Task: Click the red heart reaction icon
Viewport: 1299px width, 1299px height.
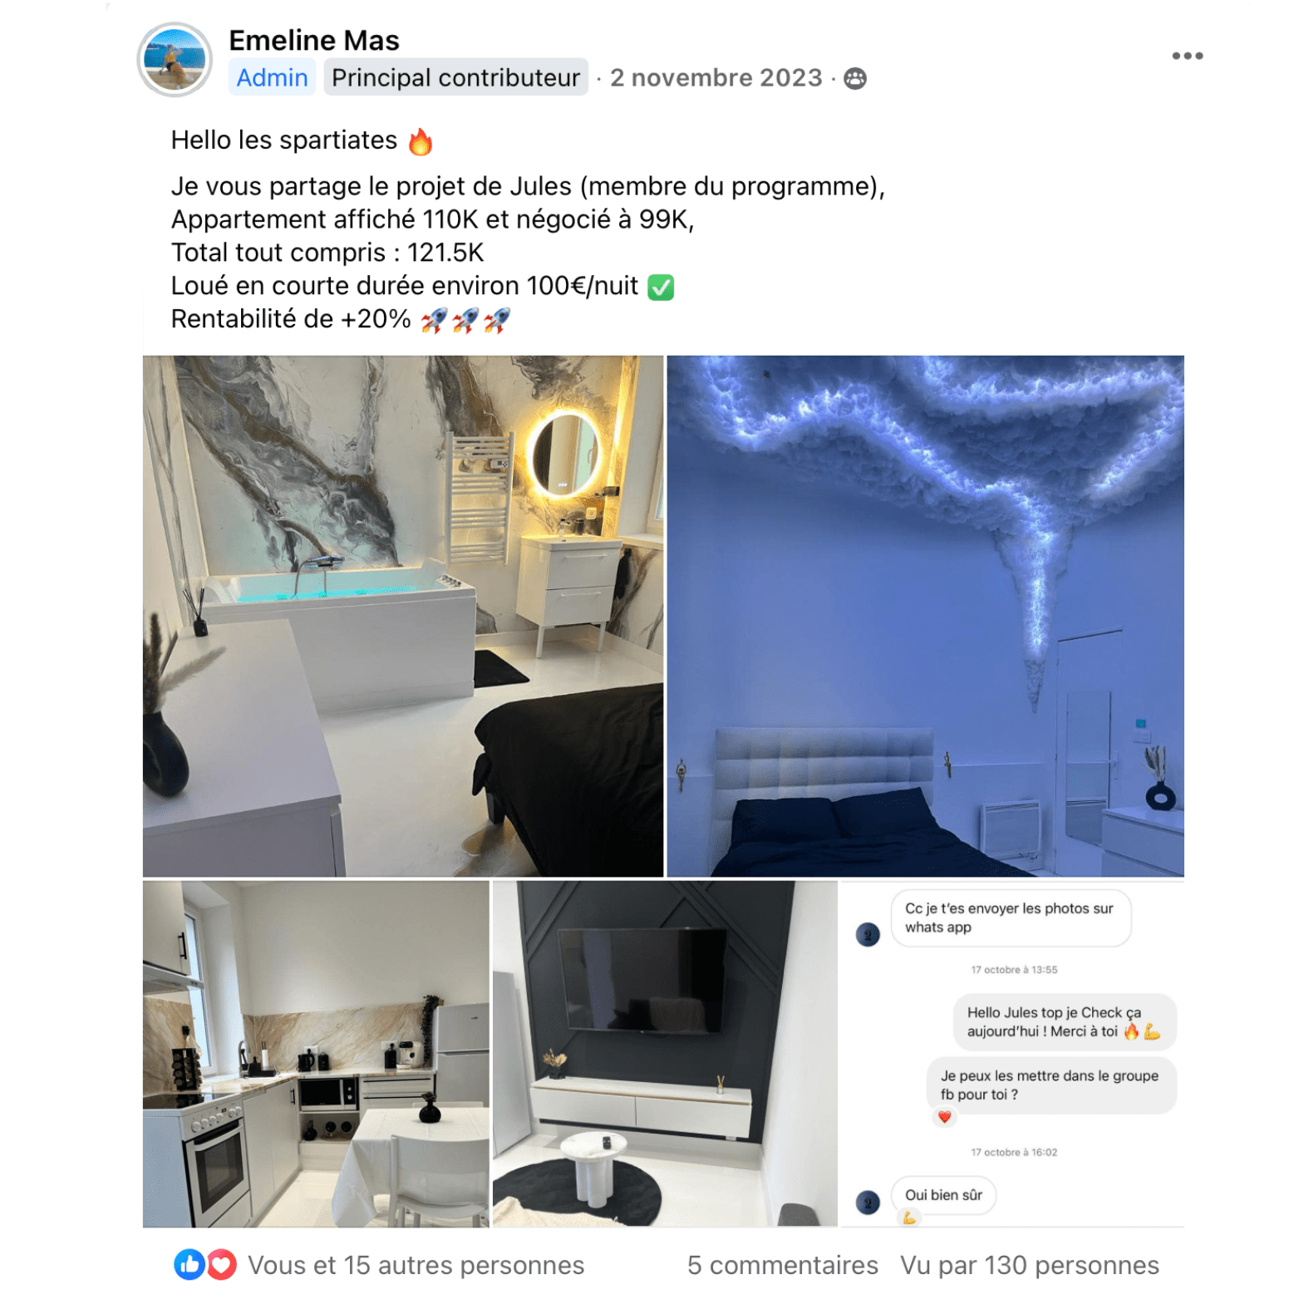Action: coord(221,1264)
